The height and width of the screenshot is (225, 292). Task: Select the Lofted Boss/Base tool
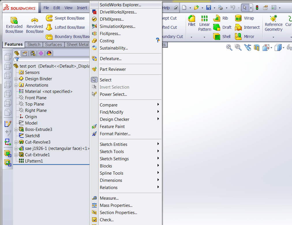[65, 27]
